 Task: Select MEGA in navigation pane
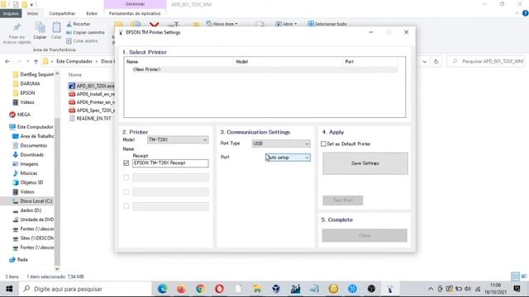coord(20,115)
